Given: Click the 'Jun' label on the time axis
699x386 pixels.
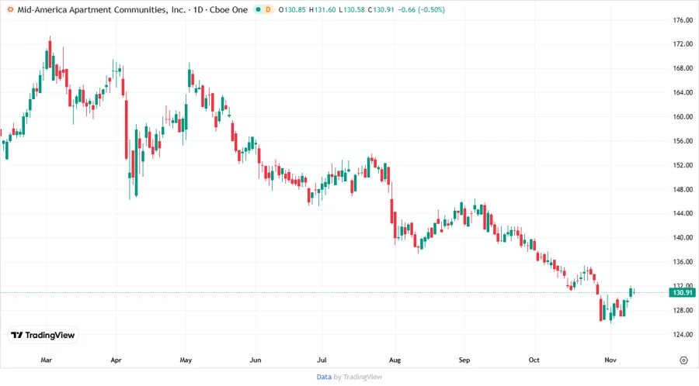Looking at the screenshot, I should point(256,360).
